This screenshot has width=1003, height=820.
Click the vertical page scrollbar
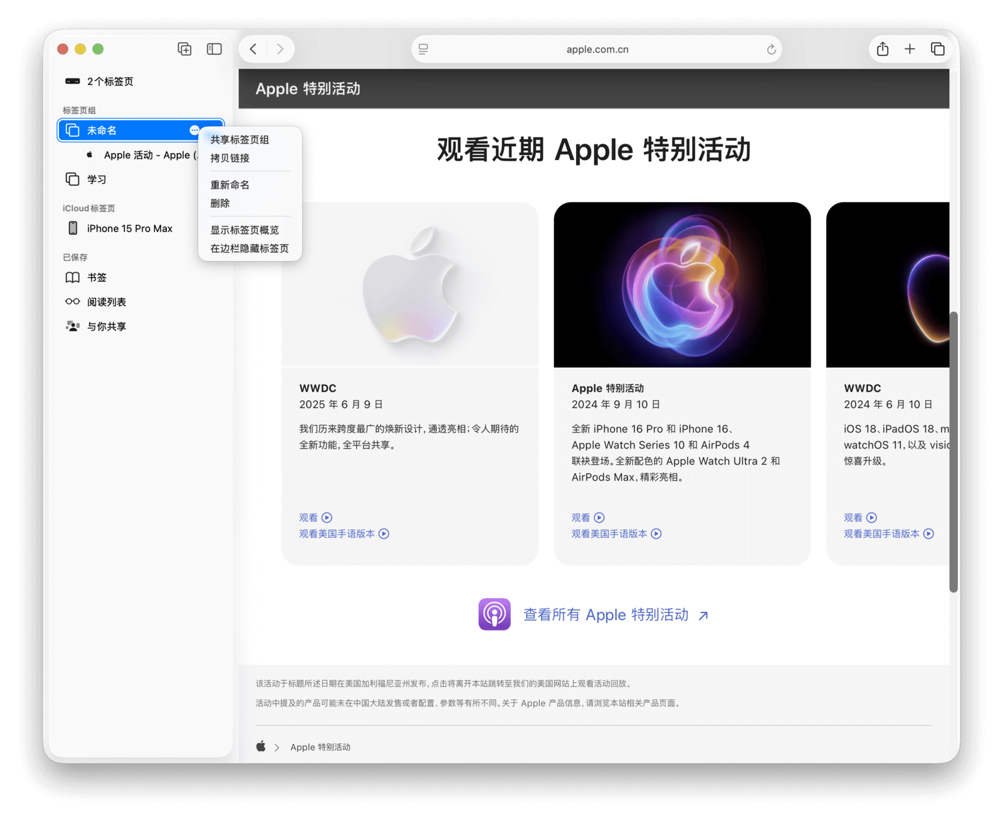coord(953,452)
